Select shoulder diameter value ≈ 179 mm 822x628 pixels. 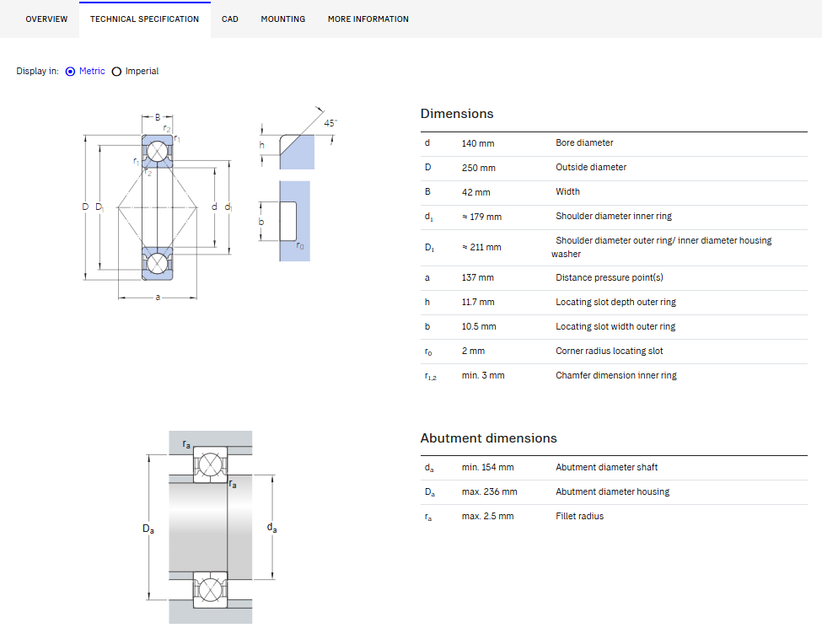(x=481, y=217)
